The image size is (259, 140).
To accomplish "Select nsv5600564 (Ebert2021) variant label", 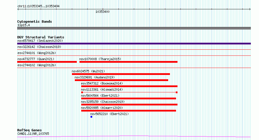I will (100, 96).
